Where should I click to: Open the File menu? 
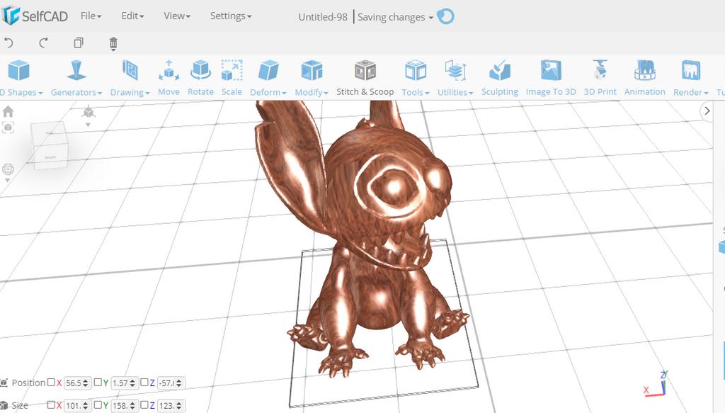91,16
